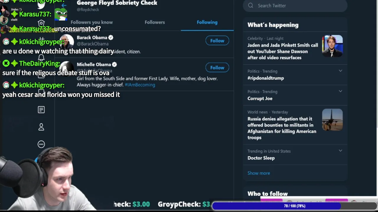Follow Barack Obama
The image size is (378, 212).
217,41
